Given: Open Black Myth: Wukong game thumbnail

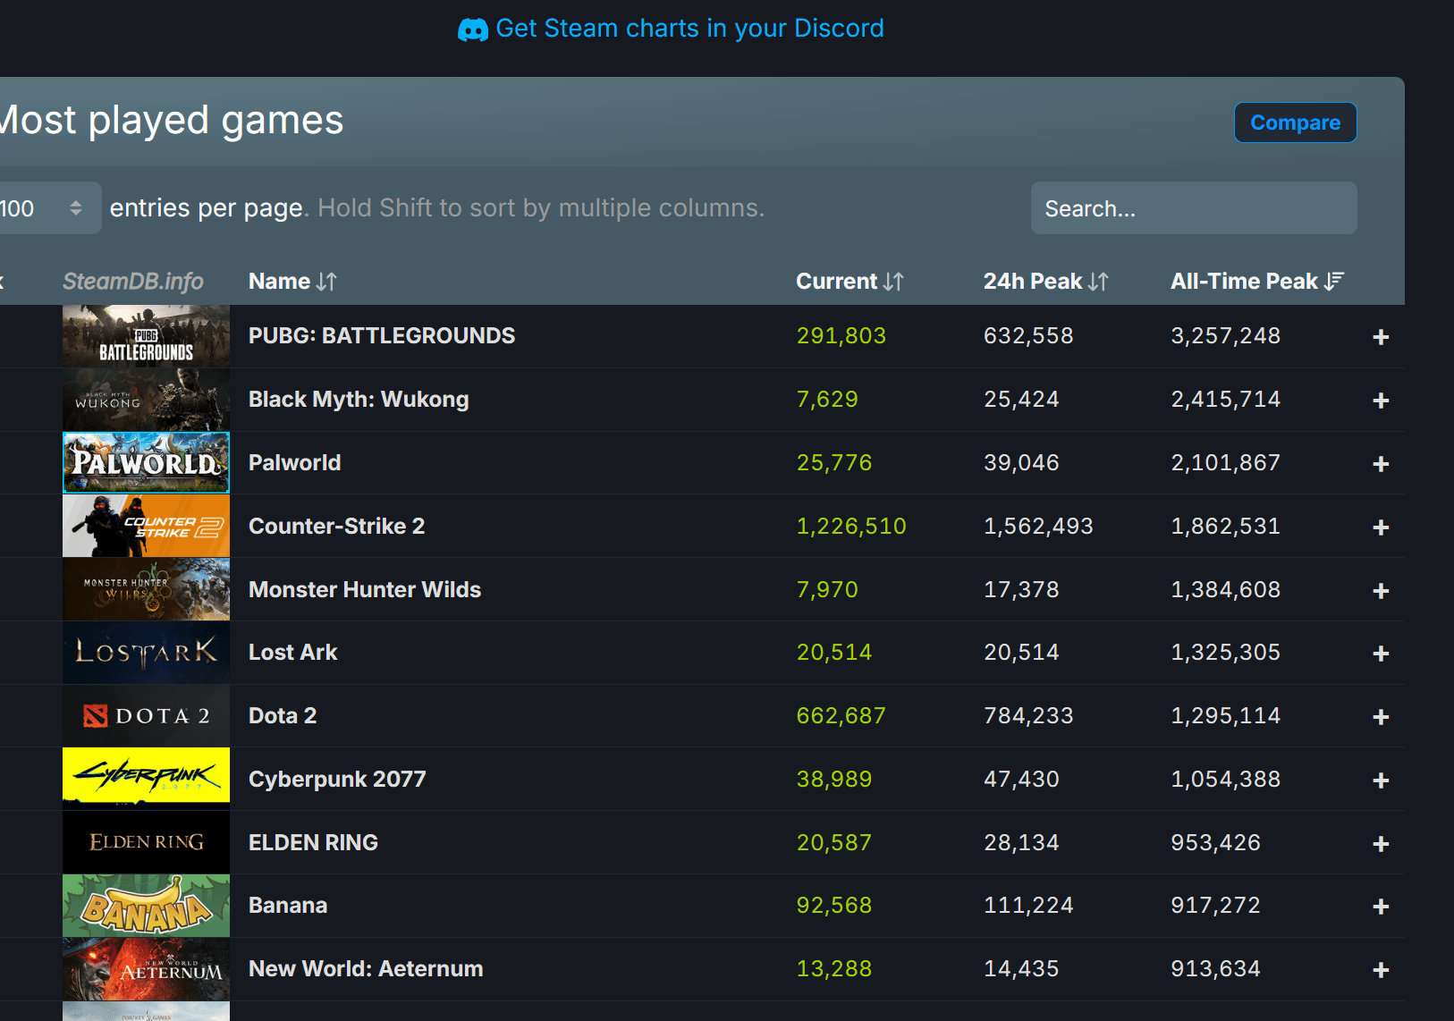Looking at the screenshot, I should coord(146,400).
